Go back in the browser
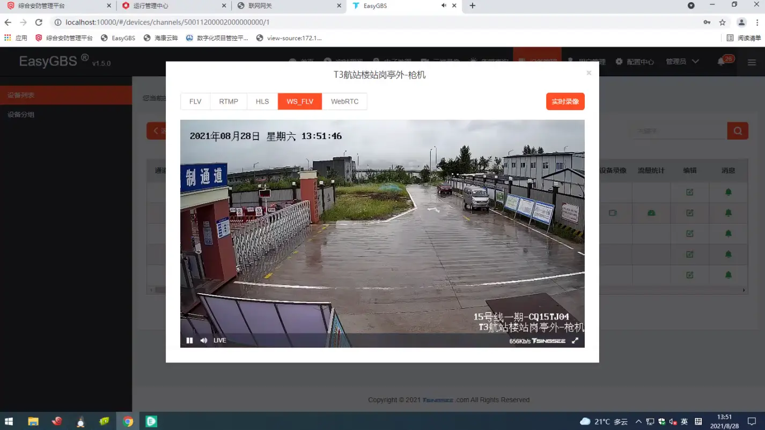Screen dimensions: 765x430 coord(8,23)
